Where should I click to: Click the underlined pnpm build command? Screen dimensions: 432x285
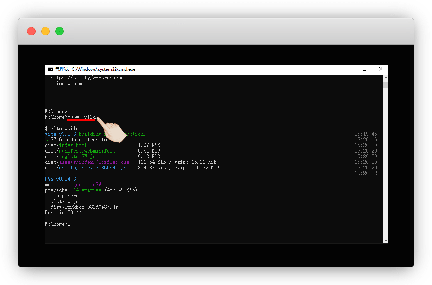81,117
